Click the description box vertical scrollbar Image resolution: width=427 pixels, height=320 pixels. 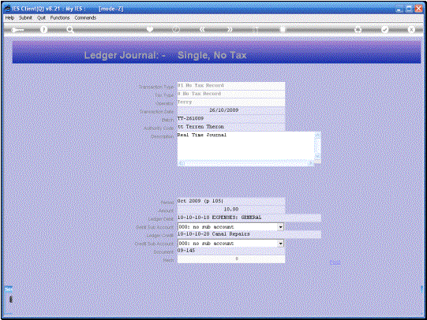(x=317, y=146)
